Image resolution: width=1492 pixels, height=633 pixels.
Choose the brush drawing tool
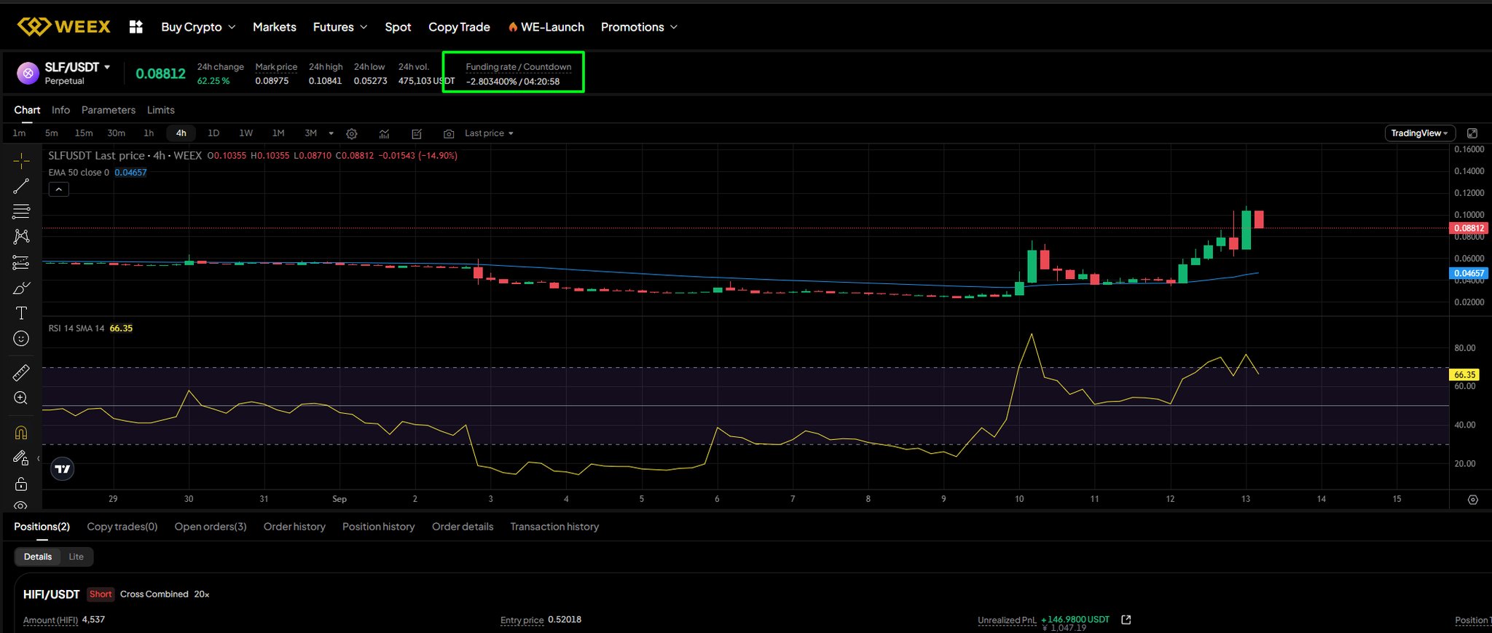coord(21,288)
